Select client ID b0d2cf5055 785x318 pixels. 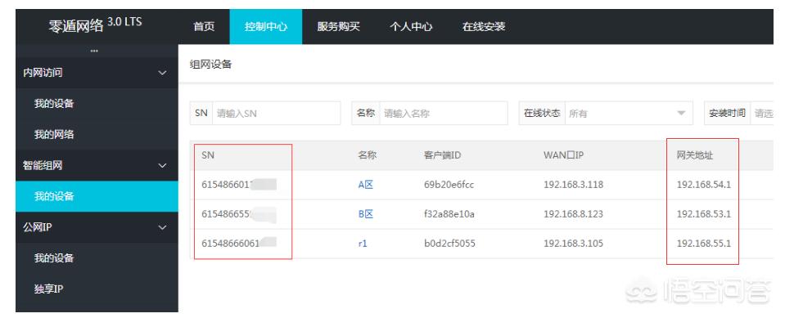[x=449, y=244]
